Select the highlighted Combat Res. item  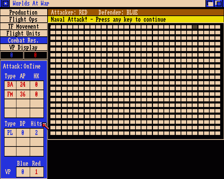click(x=23, y=40)
